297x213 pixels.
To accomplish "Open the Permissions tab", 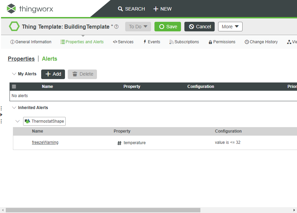I will [222, 42].
